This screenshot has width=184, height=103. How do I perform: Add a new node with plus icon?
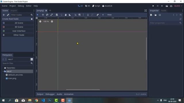[4, 15]
